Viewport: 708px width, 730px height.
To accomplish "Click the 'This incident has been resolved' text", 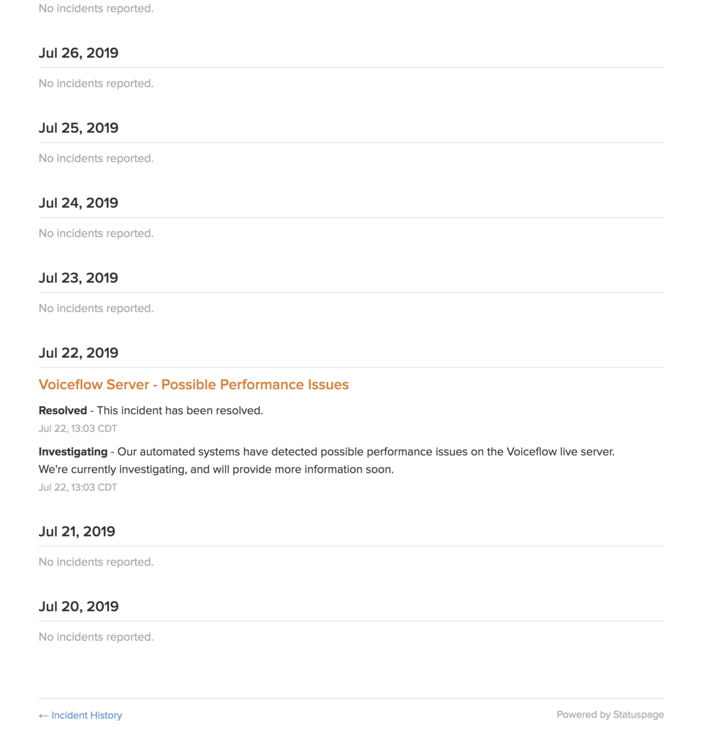I will click(x=180, y=411).
